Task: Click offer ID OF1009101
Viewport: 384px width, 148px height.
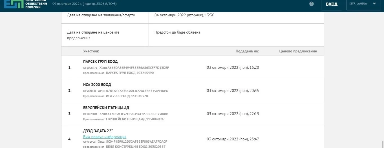Action: click(90, 114)
